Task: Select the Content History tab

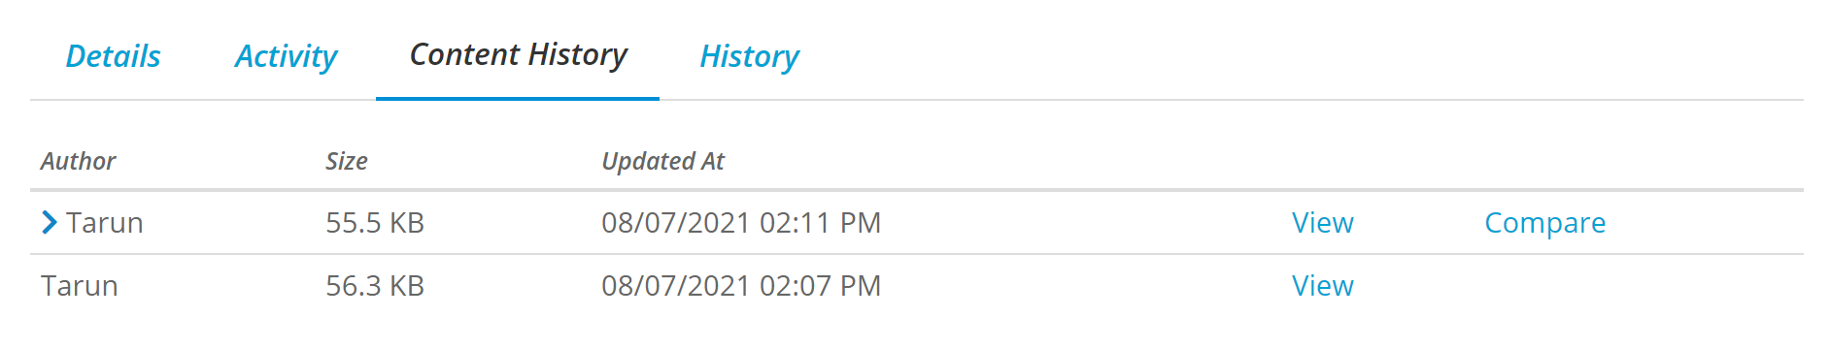Action: pos(519,54)
